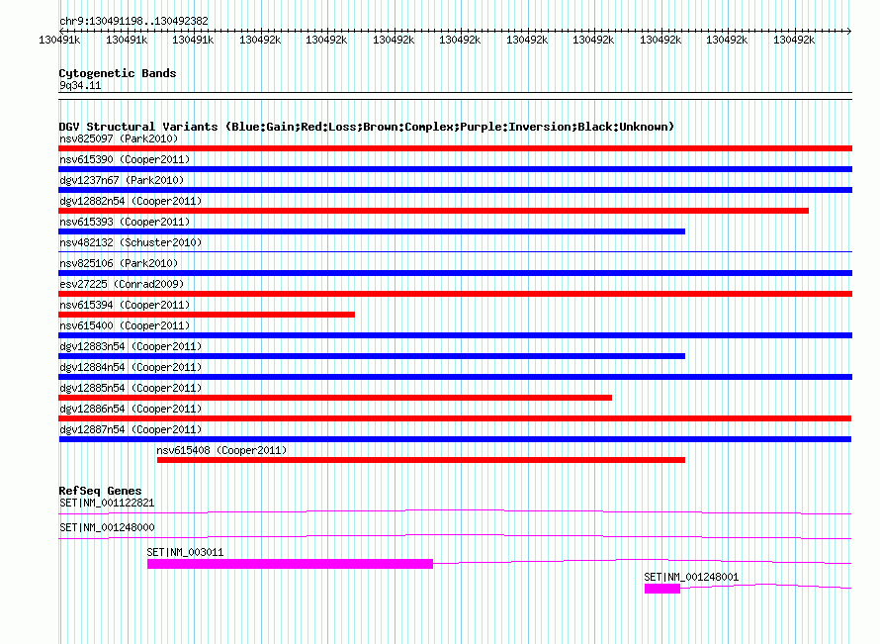Click the Cytogenetic Bands track title
The image size is (880, 644).
118,73
